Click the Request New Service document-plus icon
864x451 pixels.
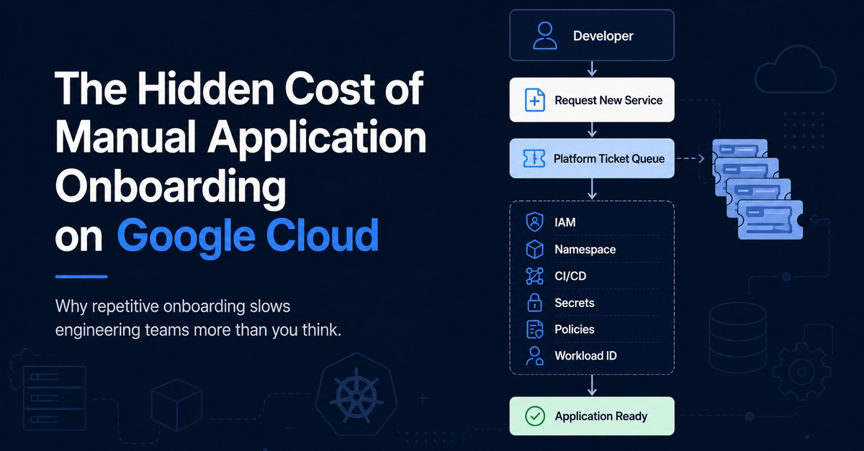pos(535,100)
